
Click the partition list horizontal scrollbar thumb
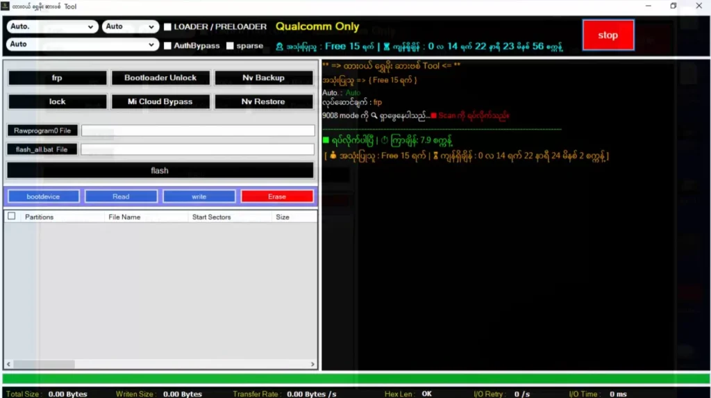click(44, 365)
